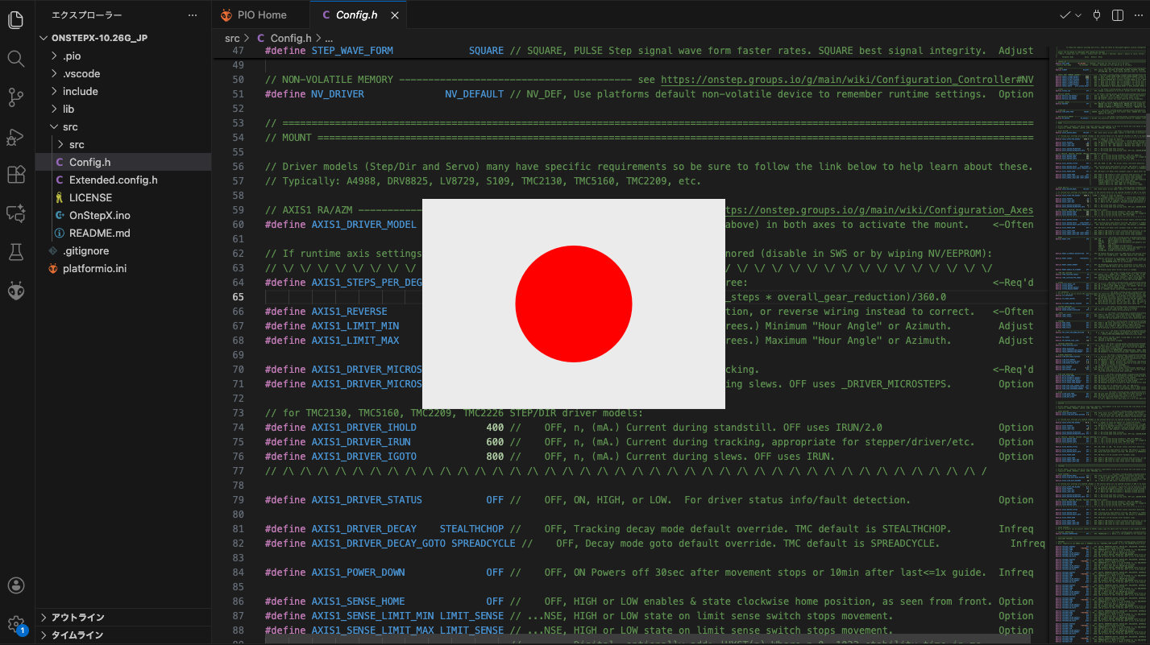
Task: Click the PlatformIO Build checkmark icon
Action: 1065,15
